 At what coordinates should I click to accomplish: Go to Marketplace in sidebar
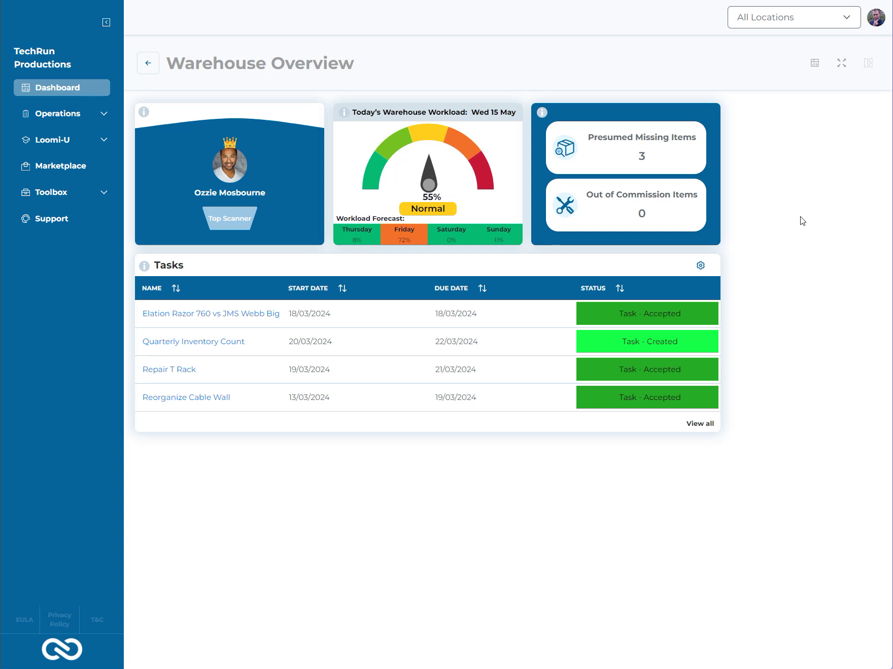(60, 166)
